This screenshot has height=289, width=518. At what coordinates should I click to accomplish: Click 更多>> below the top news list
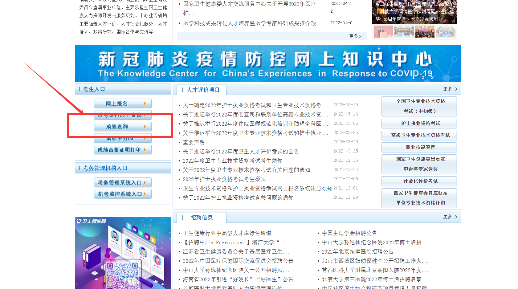pyautogui.click(x=356, y=36)
